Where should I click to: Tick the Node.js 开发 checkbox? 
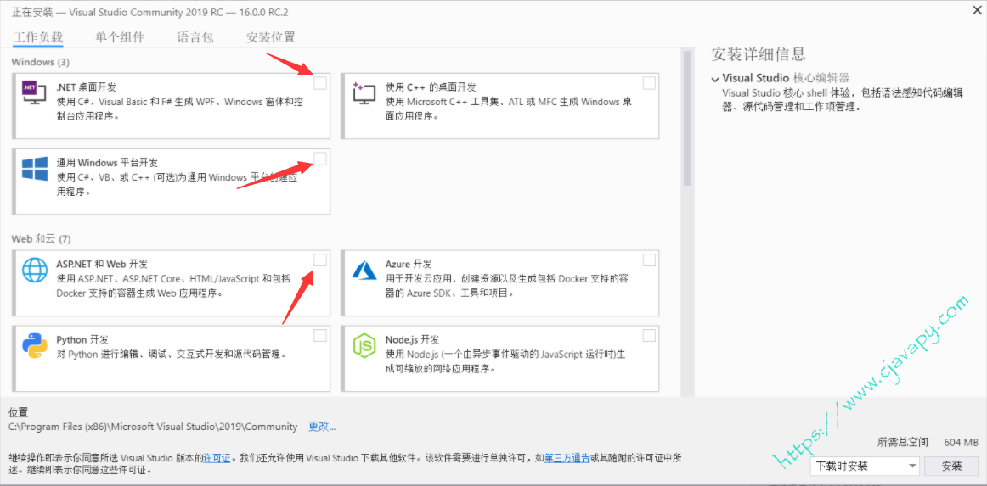649,335
